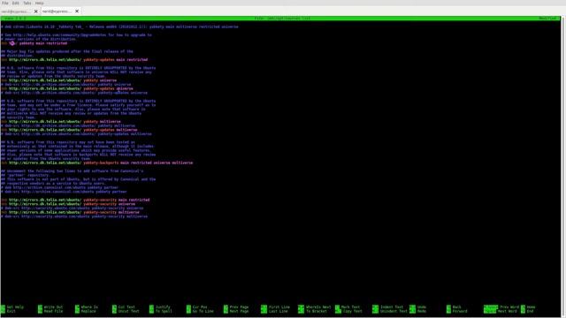
Task: Place cursor on the cdrom Lubuntu comment line
Action: (119, 26)
